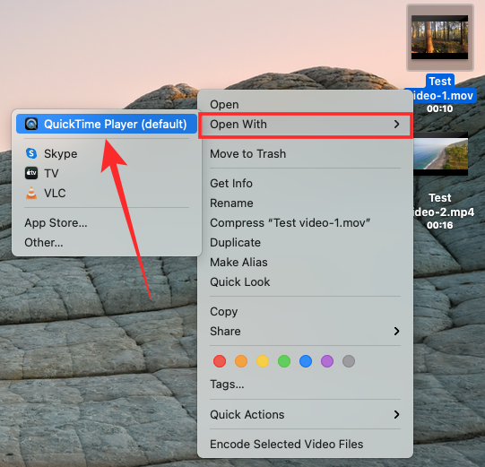Expand the Open With submenu arrow

click(x=397, y=125)
